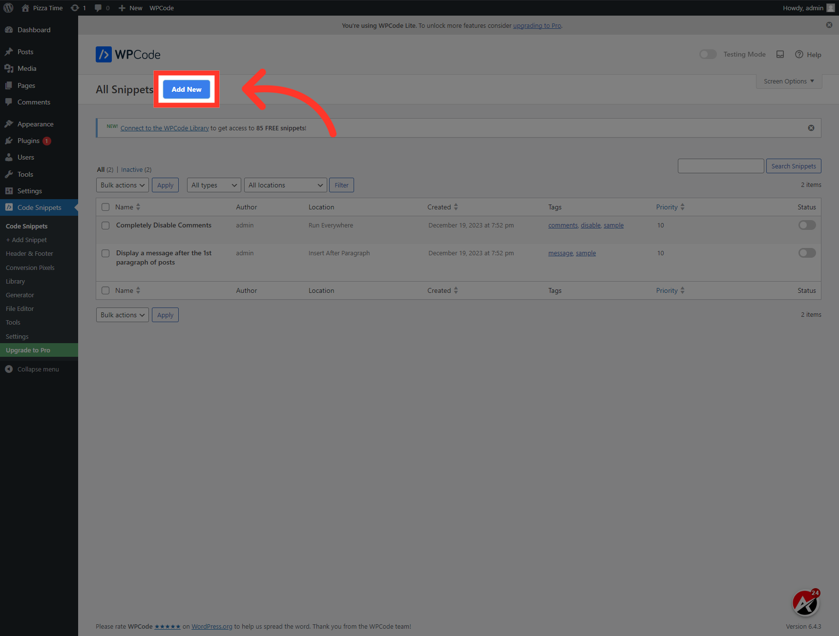The image size is (839, 636).
Task: Expand Screen Options panel
Action: (789, 82)
